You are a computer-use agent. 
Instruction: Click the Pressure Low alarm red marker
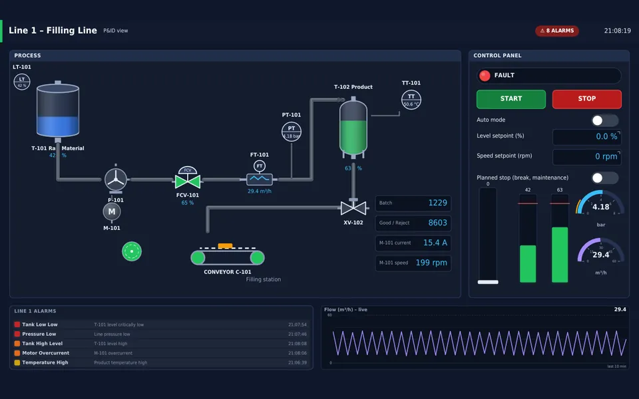pyautogui.click(x=17, y=334)
